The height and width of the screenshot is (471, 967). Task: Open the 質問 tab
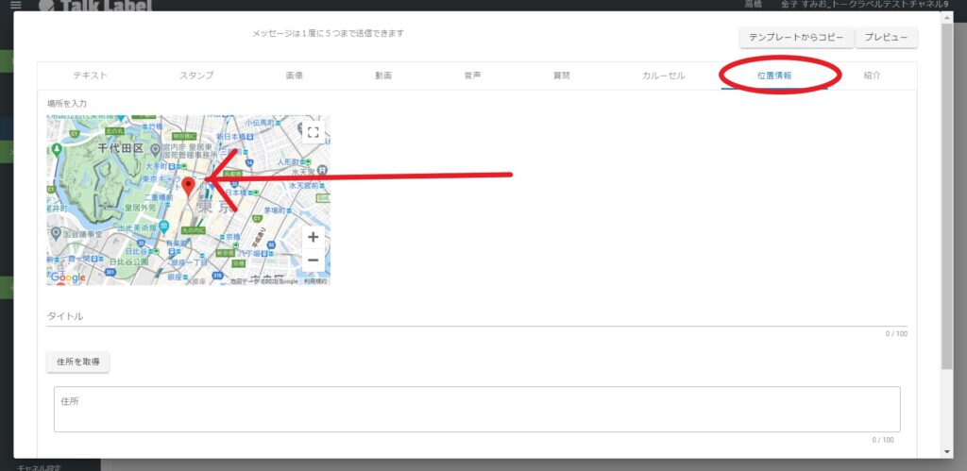(561, 76)
